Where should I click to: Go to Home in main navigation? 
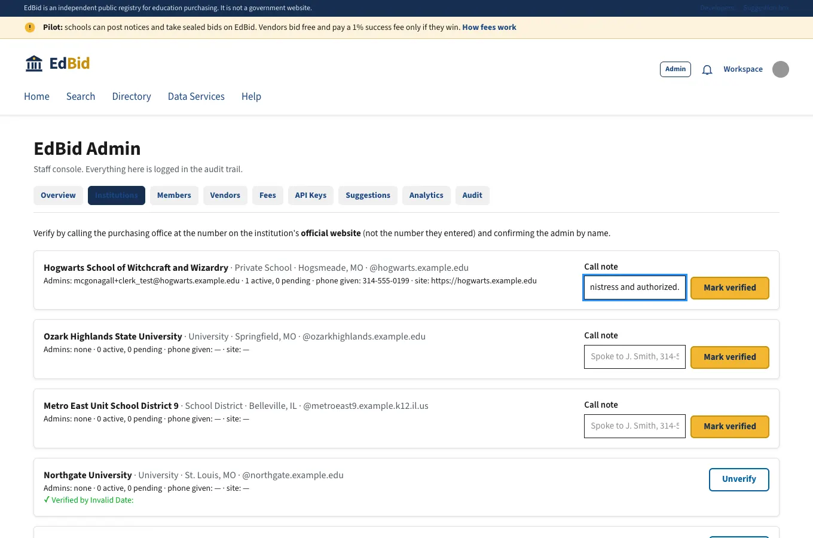36,96
